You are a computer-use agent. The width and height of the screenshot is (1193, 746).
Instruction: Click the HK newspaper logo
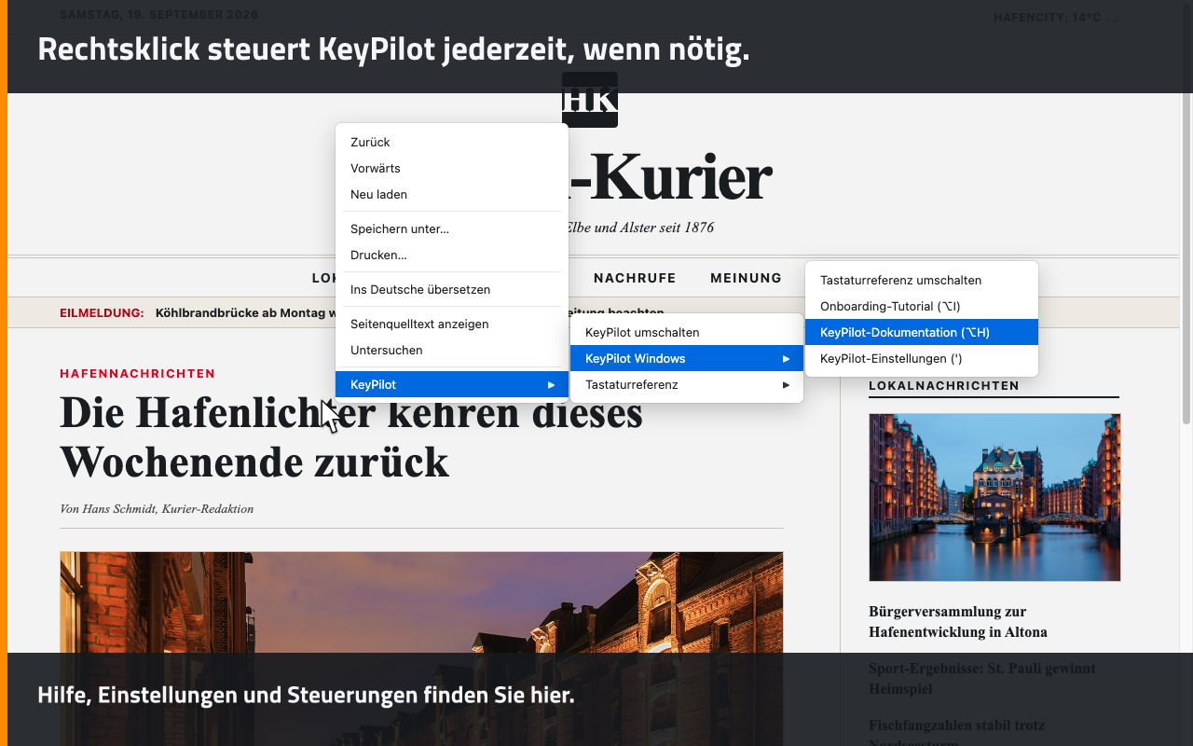(x=590, y=100)
